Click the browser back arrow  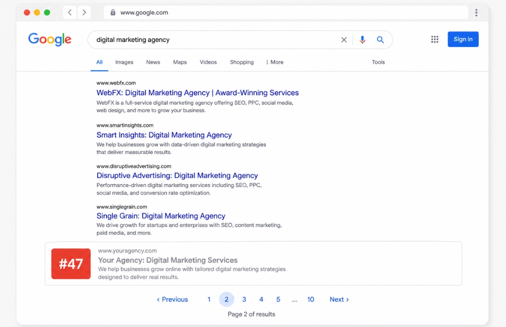tap(70, 13)
